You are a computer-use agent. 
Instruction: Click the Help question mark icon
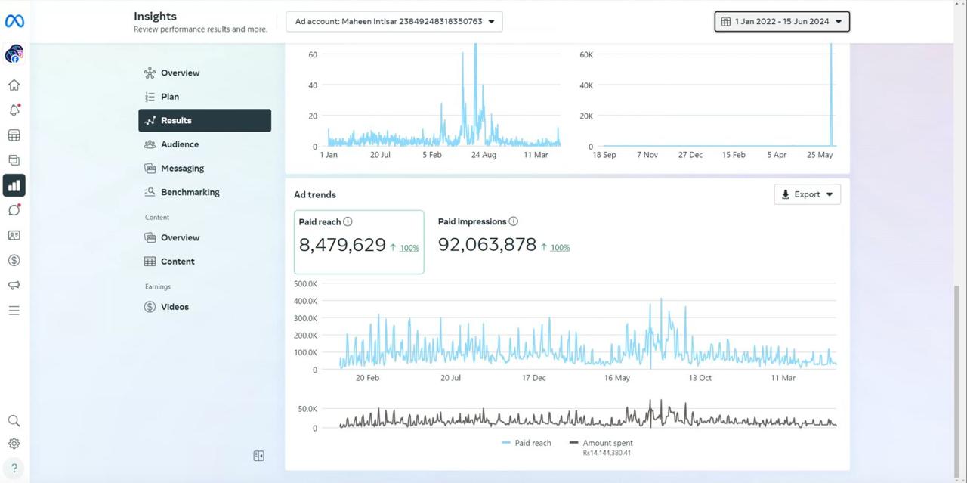point(14,468)
